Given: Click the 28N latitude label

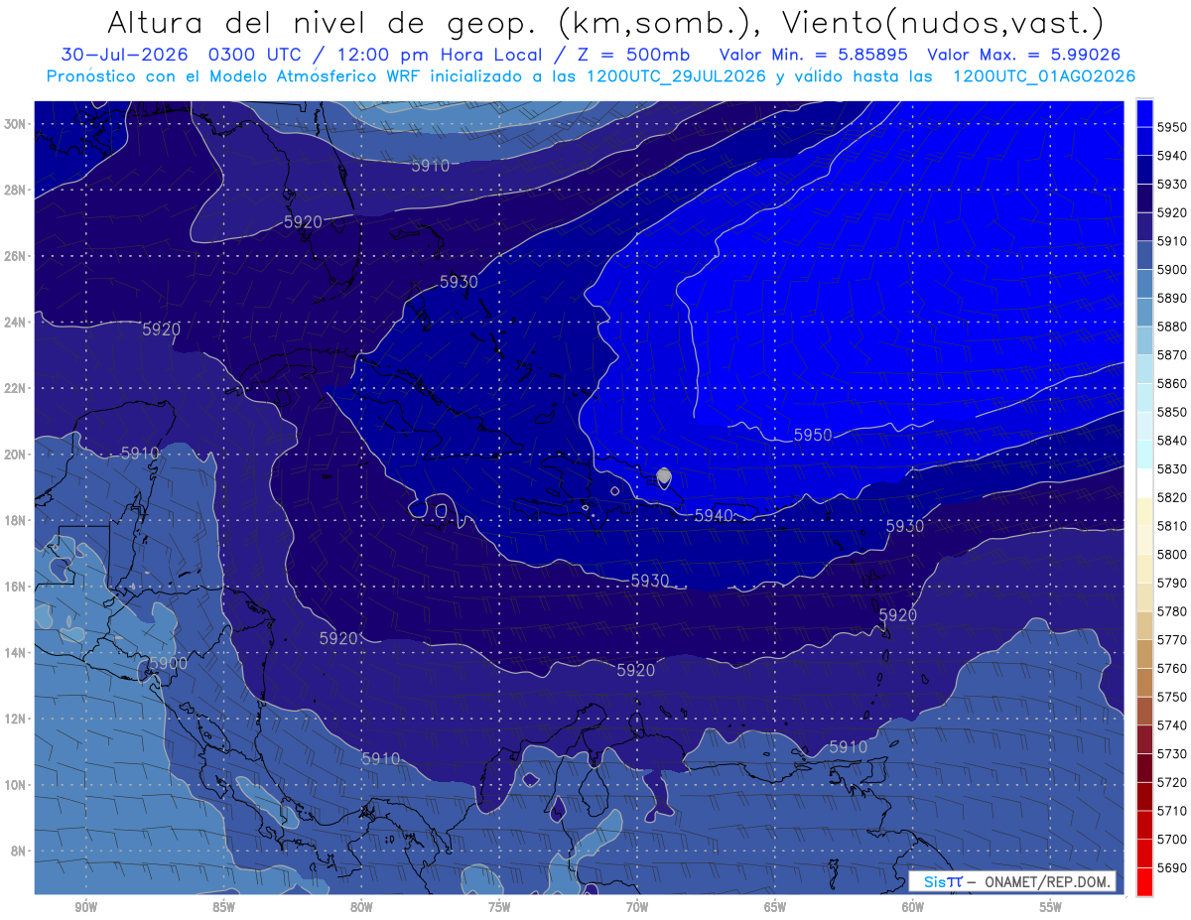Looking at the screenshot, I should tap(15, 190).
